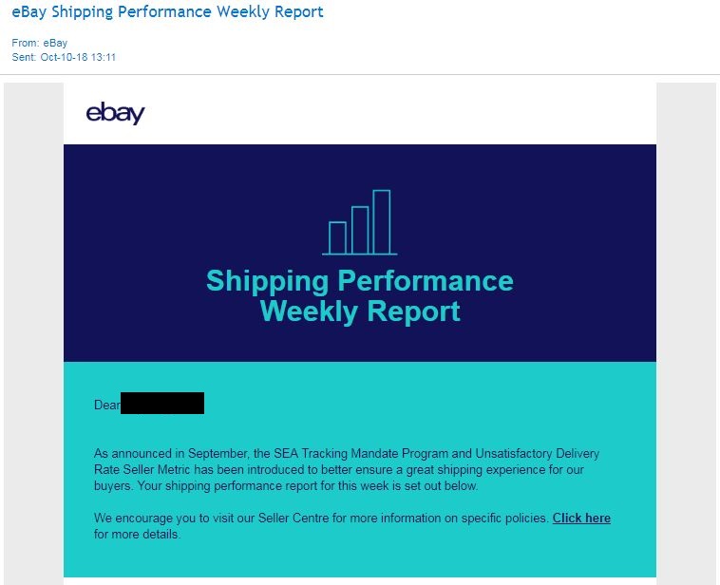Click the "Dear" greeting text
This screenshot has height=585, width=720.
pos(106,406)
